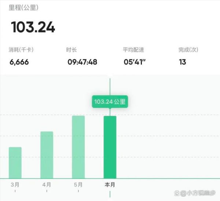Tap the 13 completed count value
Image resolution: width=220 pixels, height=201 pixels.
[x=183, y=62]
